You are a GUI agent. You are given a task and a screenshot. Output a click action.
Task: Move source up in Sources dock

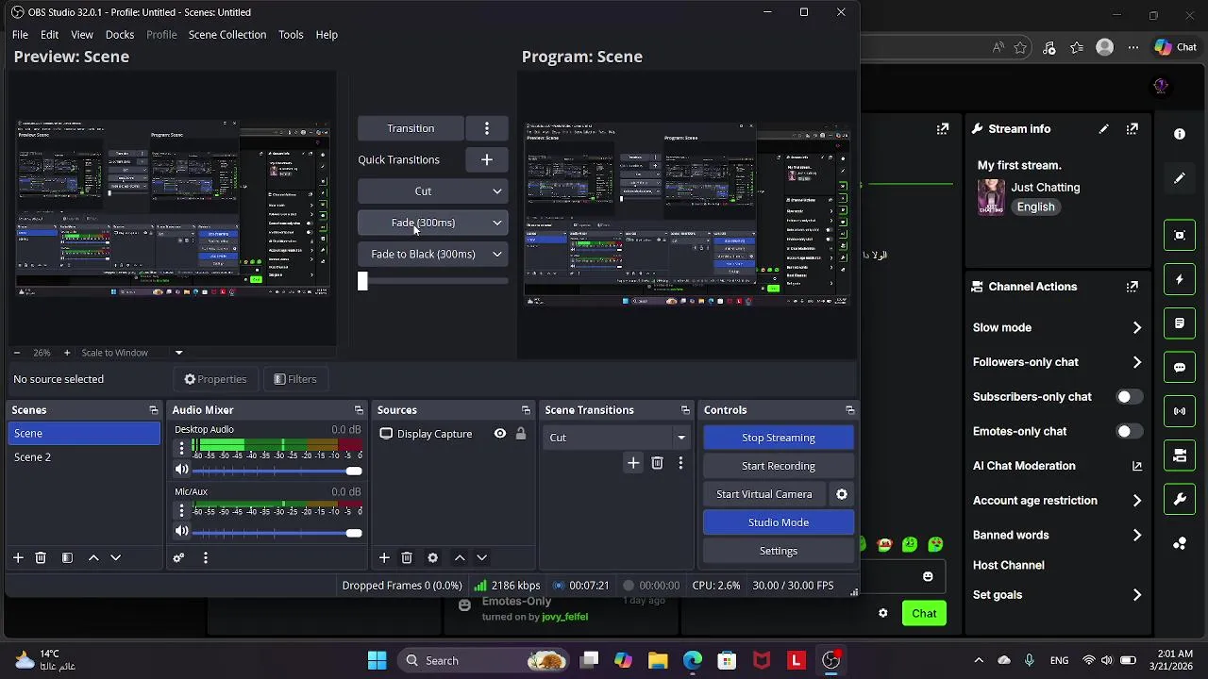(x=460, y=557)
